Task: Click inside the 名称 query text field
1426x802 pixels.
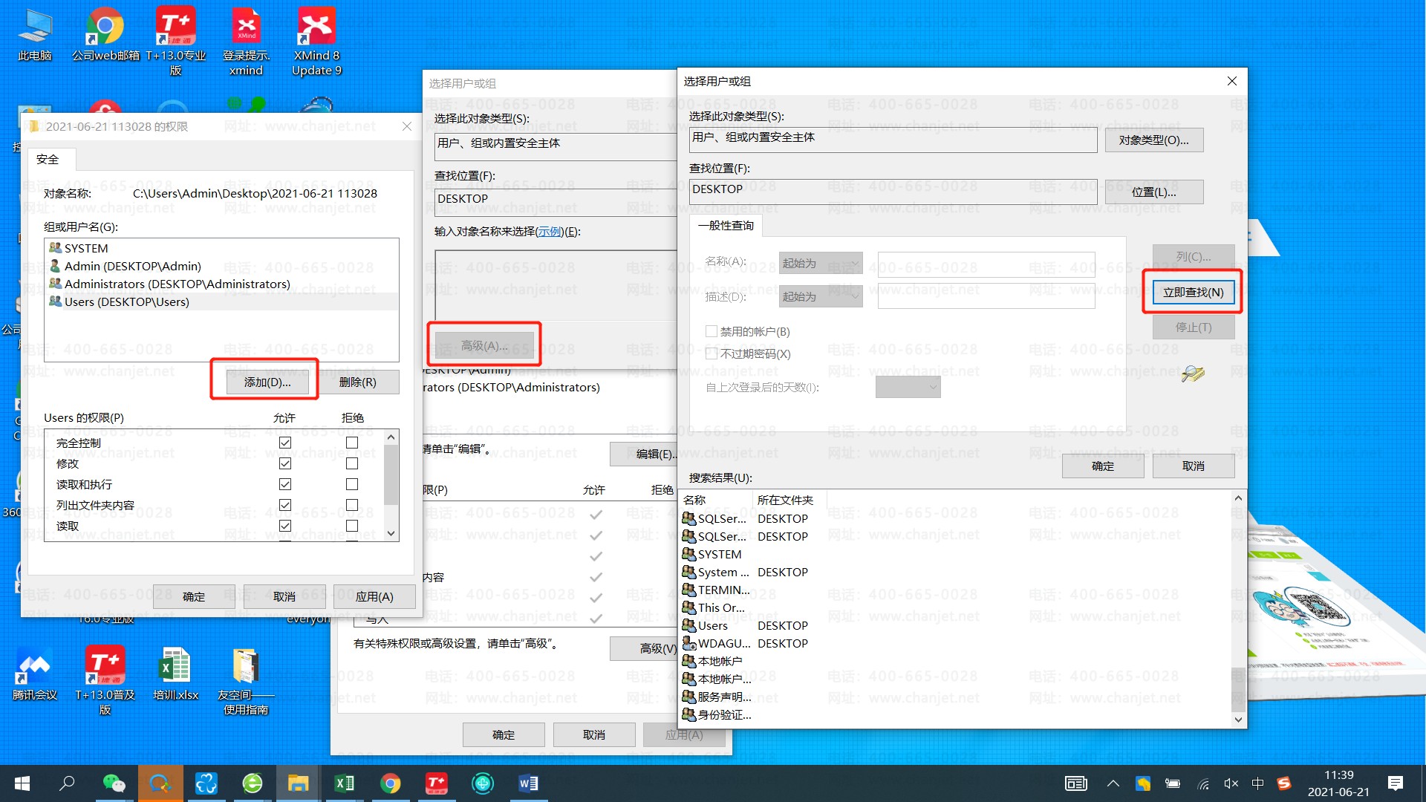Action: [986, 264]
